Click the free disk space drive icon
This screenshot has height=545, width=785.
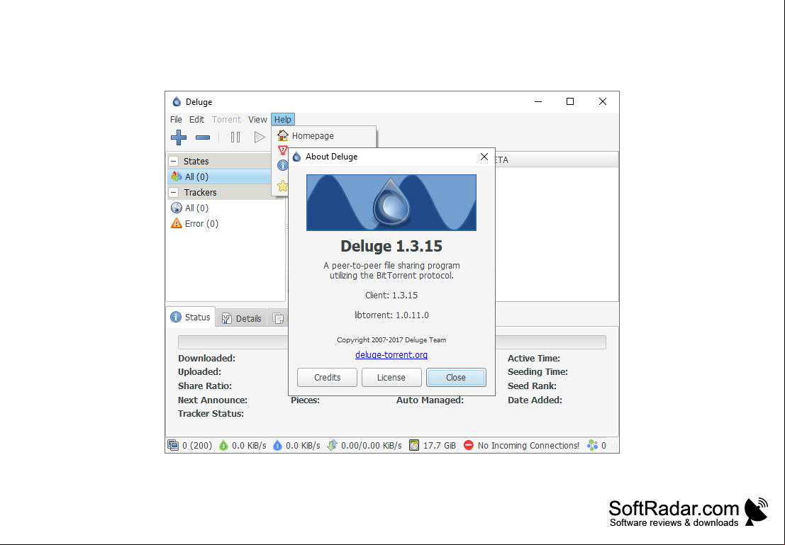[x=414, y=445]
